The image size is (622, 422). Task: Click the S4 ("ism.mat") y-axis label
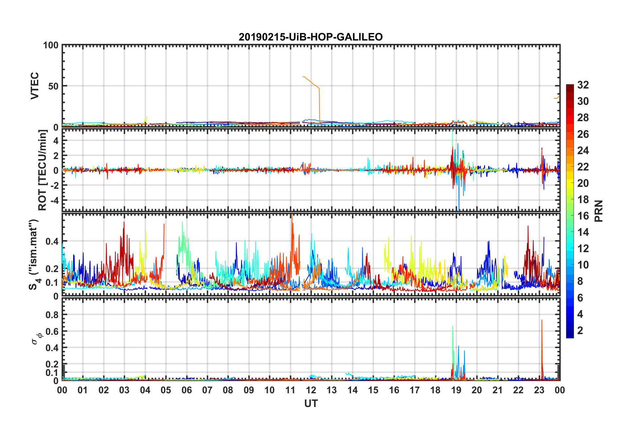point(34,254)
